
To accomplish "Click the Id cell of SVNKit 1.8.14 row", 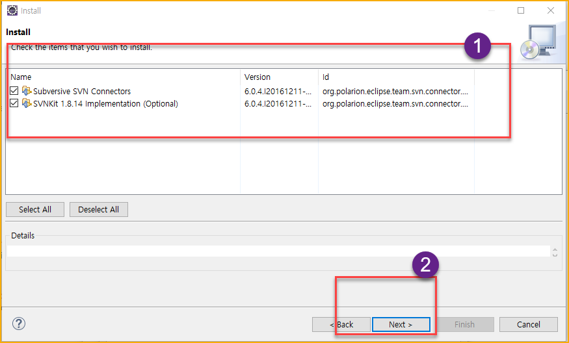I will [395, 104].
